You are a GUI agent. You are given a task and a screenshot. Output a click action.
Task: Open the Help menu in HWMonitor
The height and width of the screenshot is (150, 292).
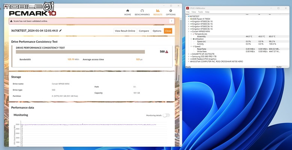coord(207,12)
